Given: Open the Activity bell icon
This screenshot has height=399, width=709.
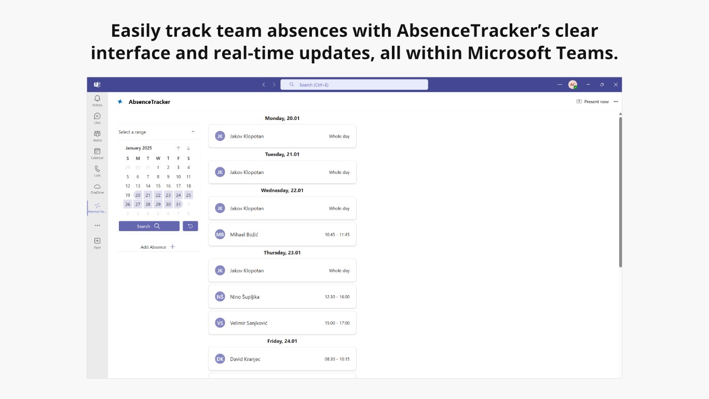Looking at the screenshot, I should (97, 100).
